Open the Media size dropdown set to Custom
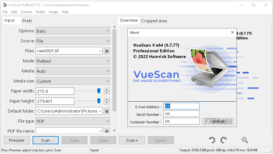 [73, 81]
